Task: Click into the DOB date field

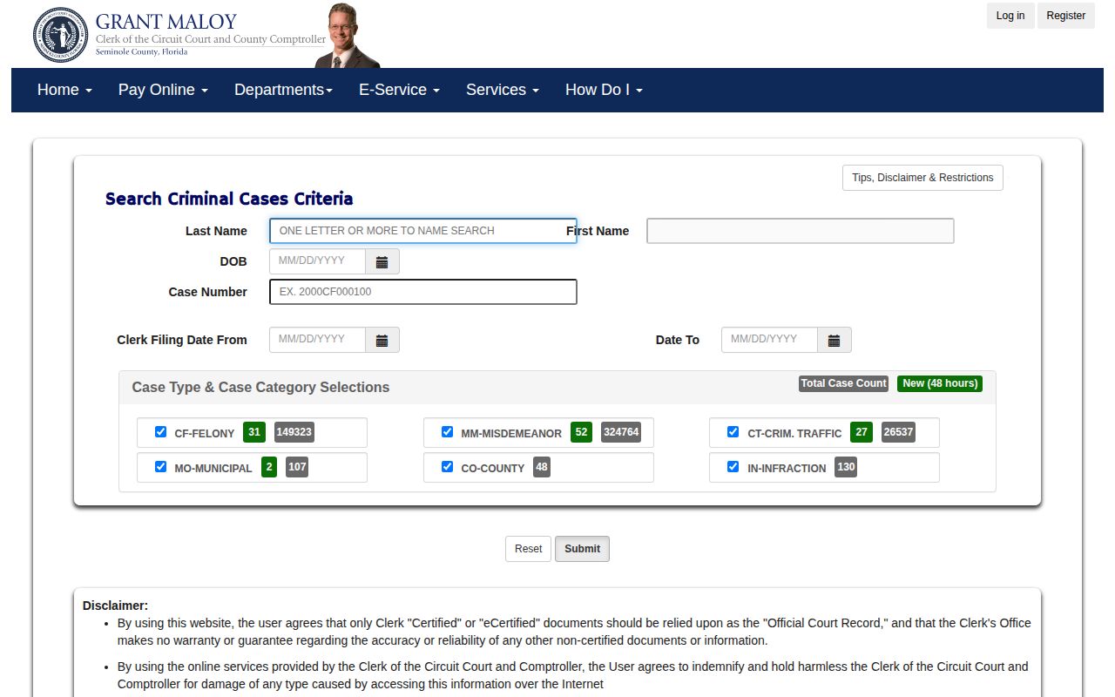Action: click(317, 261)
